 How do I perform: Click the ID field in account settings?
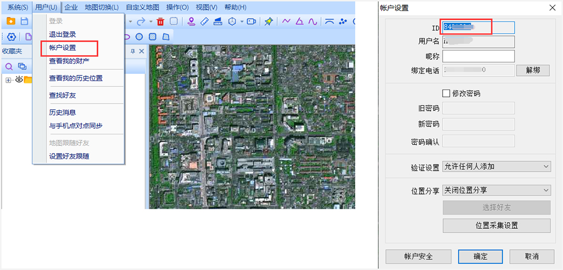coord(479,27)
